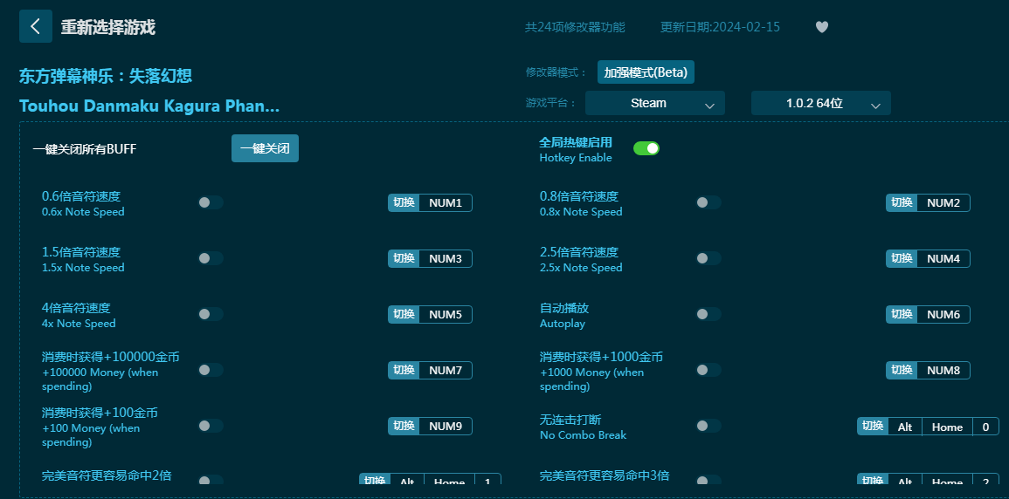Enable No Combo Break toggle
Screen dimensions: 1009x499
(x=708, y=426)
